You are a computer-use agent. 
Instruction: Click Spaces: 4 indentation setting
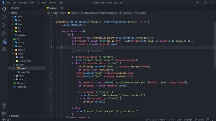(162, 120)
